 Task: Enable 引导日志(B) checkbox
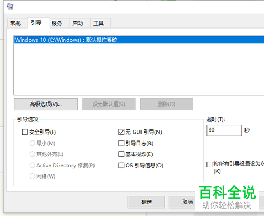(121, 143)
